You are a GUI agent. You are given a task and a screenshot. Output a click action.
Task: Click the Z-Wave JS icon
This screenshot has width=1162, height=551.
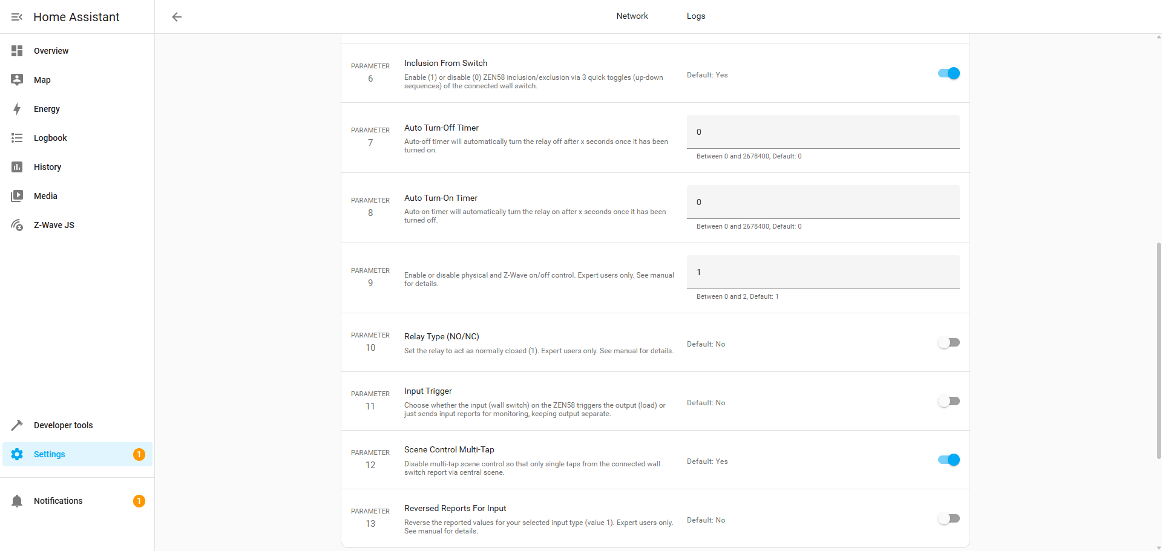click(x=17, y=225)
